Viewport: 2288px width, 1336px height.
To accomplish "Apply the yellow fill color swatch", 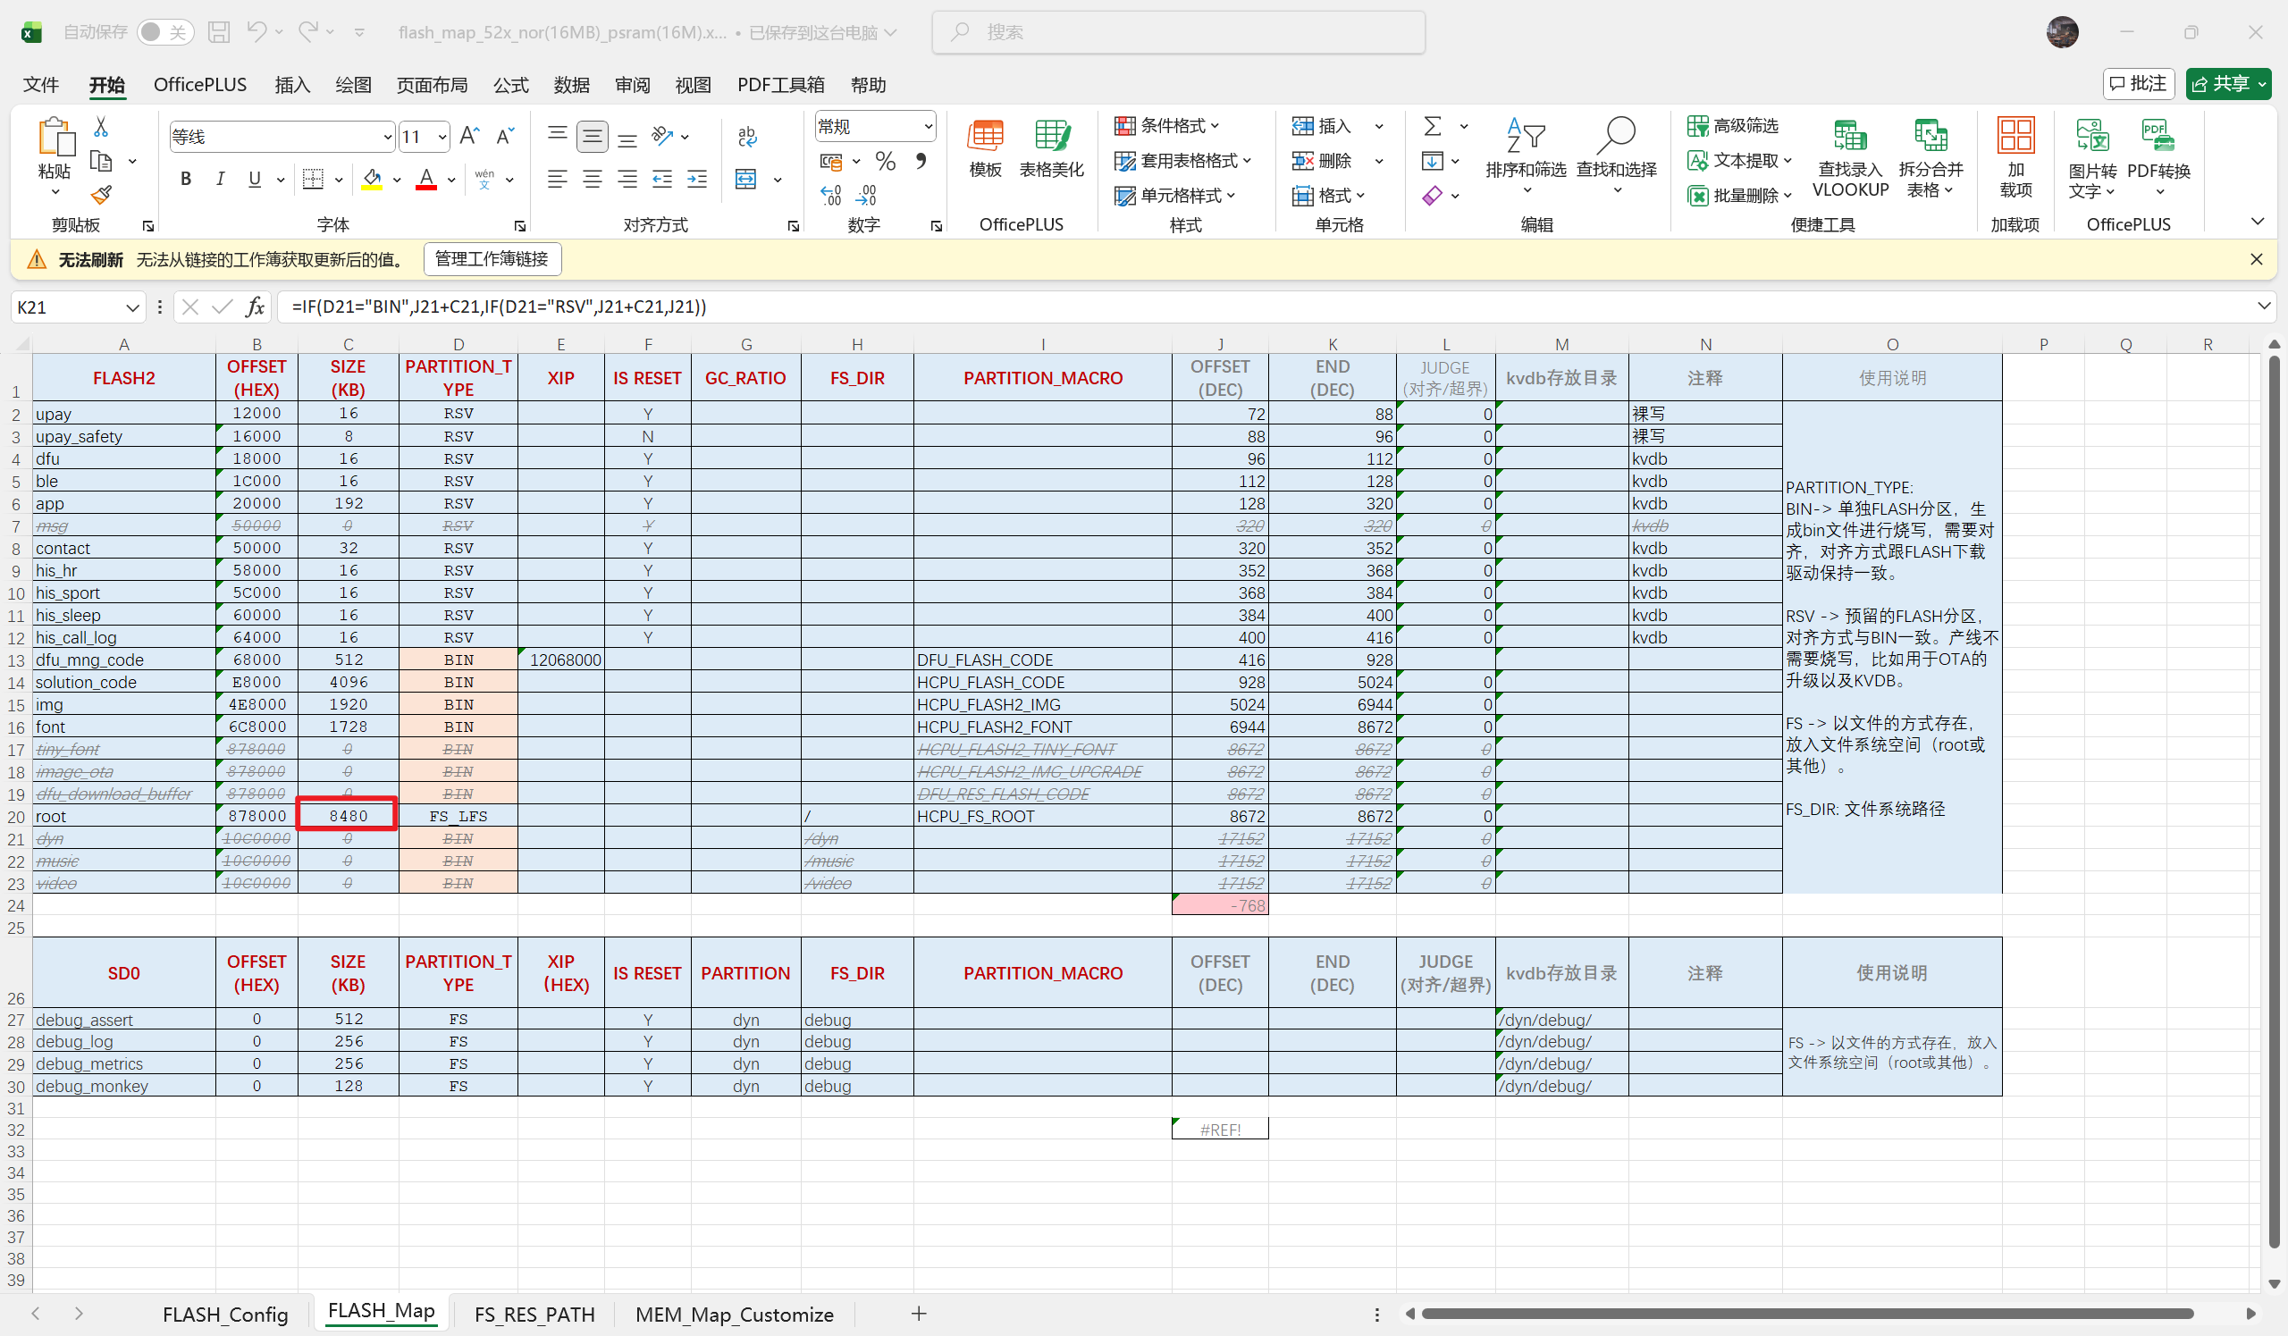I will [371, 179].
